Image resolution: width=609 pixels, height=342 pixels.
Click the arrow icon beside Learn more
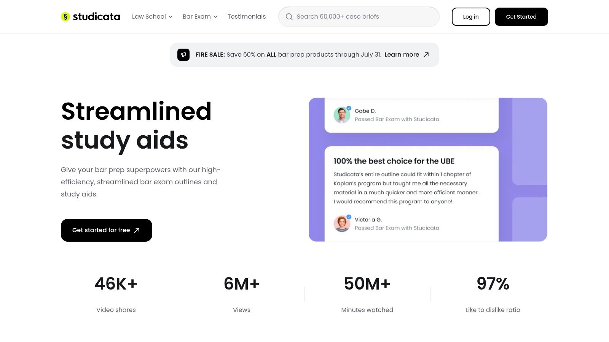426,55
